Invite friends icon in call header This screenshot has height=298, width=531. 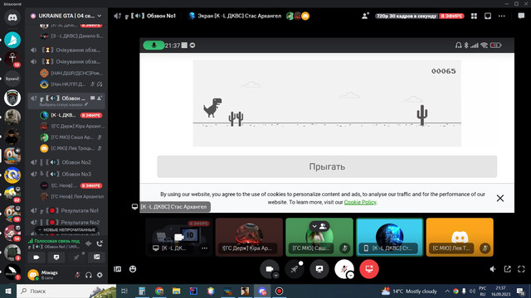pyautogui.click(x=365, y=16)
